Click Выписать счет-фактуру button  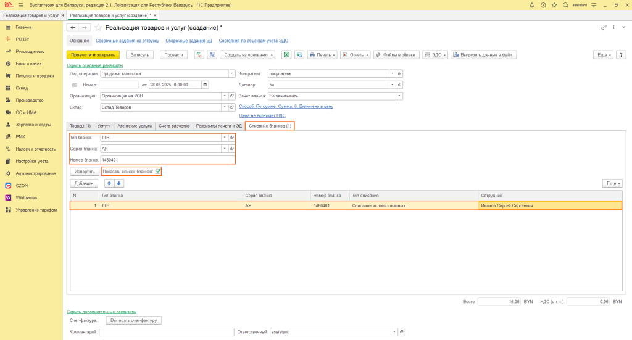133,321
